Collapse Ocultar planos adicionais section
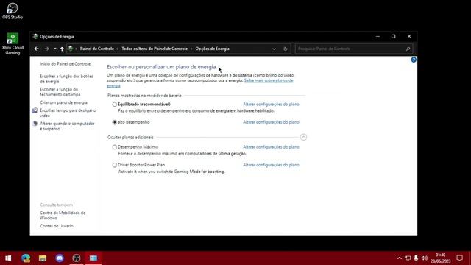 pyautogui.click(x=303, y=138)
